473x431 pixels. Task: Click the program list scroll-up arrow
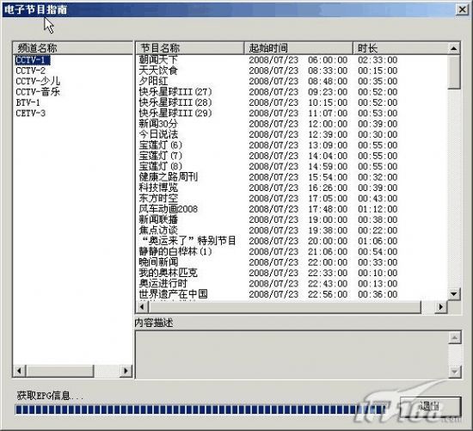tap(454, 48)
